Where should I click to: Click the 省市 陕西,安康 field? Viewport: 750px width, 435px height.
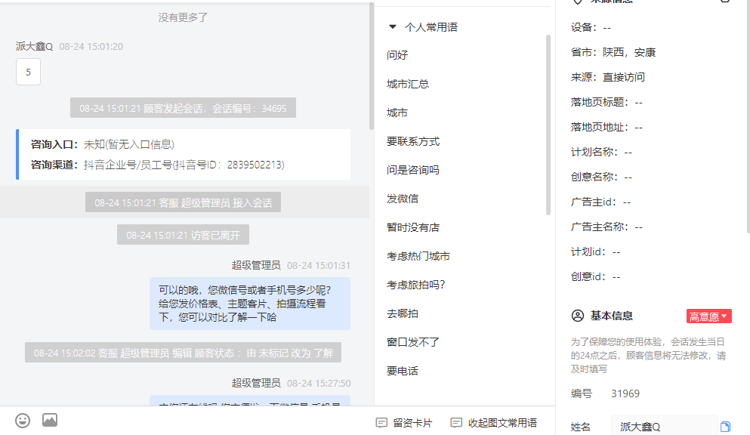pyautogui.click(x=613, y=52)
